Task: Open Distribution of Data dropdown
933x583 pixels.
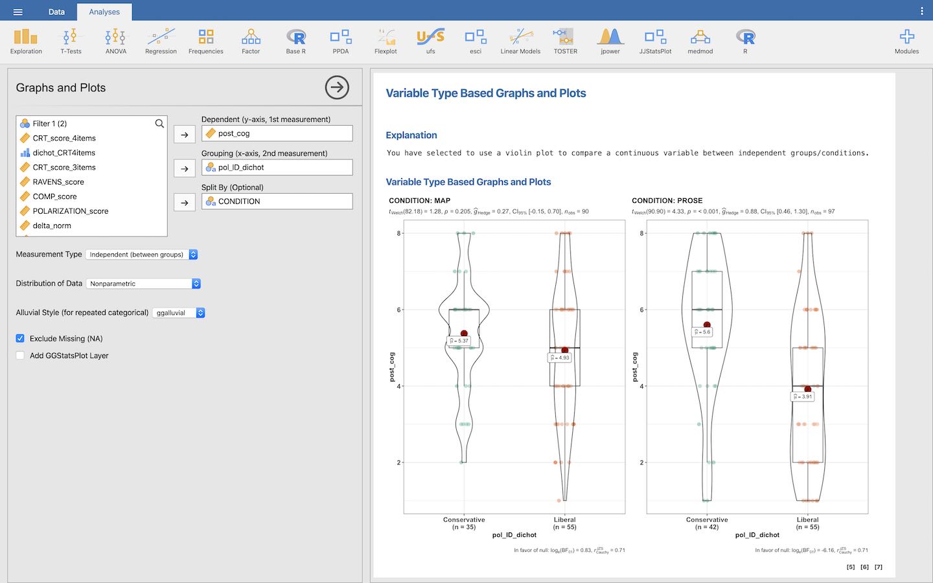Action: point(143,284)
